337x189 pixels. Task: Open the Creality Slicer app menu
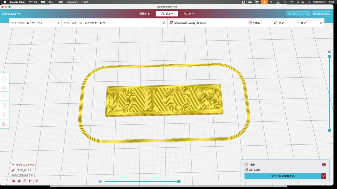click(x=17, y=2)
